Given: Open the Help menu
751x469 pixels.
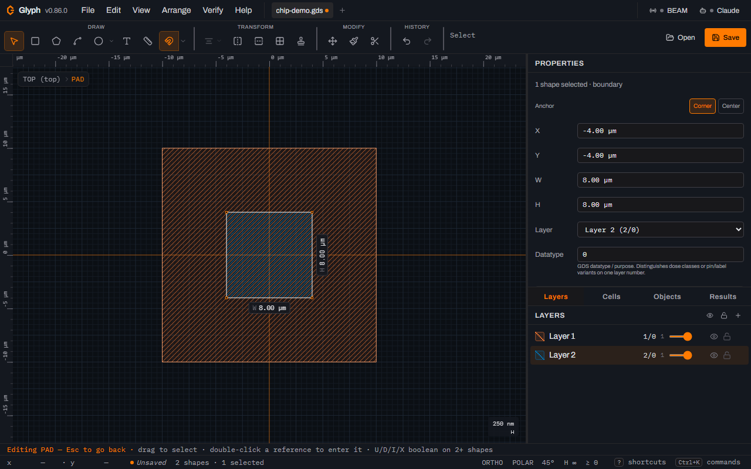Looking at the screenshot, I should [x=243, y=11].
